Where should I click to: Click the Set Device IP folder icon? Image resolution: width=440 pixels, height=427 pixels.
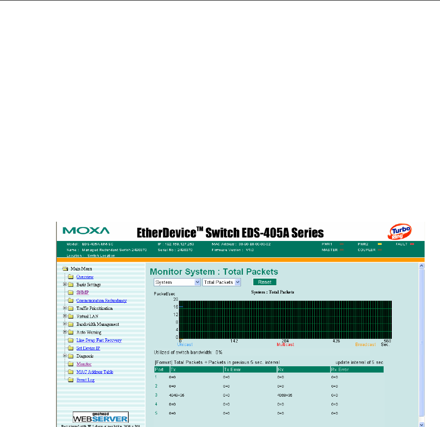[71, 348]
